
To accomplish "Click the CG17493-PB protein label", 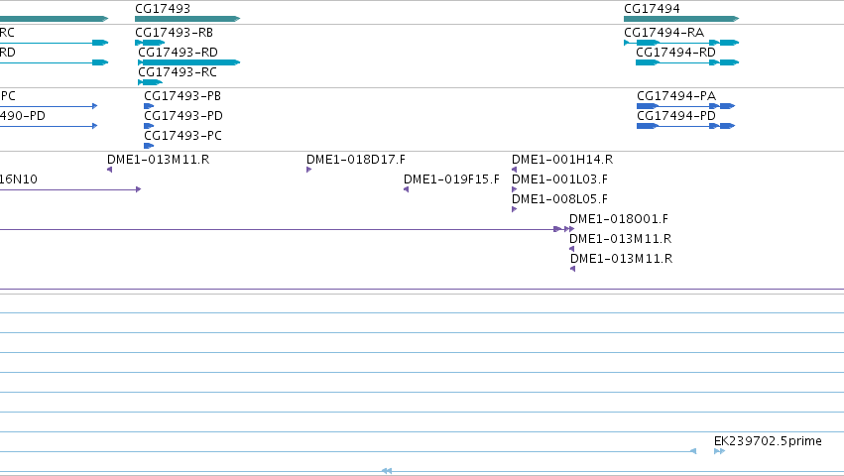I will coord(182,96).
